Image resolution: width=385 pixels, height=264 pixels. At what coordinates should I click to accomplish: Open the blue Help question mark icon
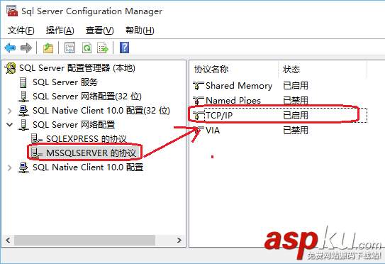click(124, 48)
